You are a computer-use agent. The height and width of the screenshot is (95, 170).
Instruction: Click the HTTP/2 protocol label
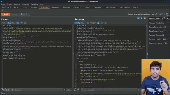click(162, 14)
